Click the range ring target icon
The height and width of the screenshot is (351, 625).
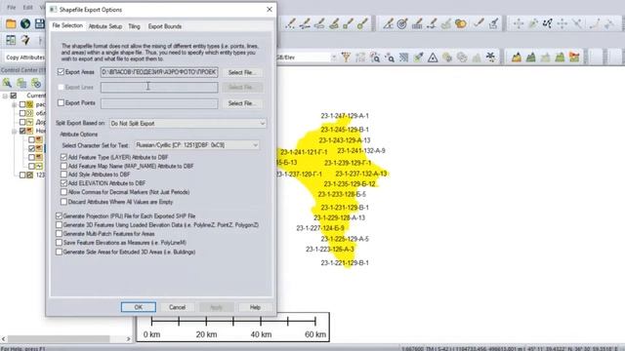402,23
